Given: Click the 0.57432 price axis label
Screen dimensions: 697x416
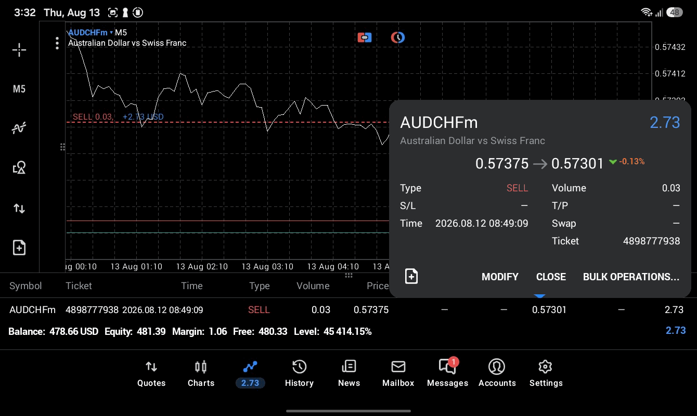Looking at the screenshot, I should click(670, 47).
